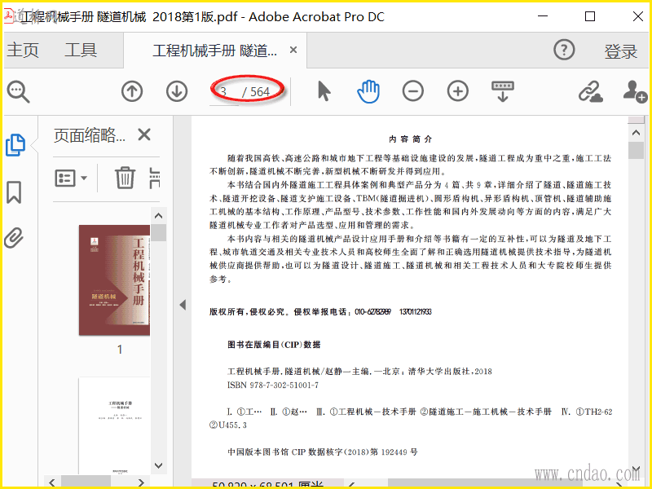The width and height of the screenshot is (652, 489).
Task: Click the thumbnail panel vertical scrollbar handle
Action: [158, 233]
